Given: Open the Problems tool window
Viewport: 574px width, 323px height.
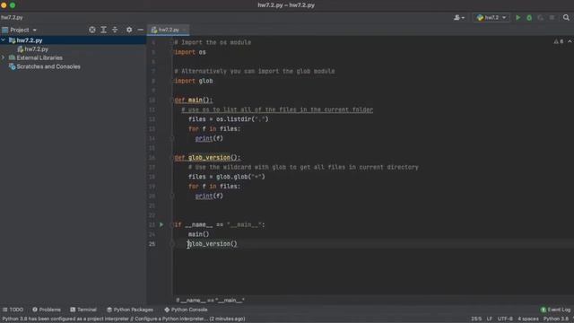Looking at the screenshot, I should [x=47, y=310].
